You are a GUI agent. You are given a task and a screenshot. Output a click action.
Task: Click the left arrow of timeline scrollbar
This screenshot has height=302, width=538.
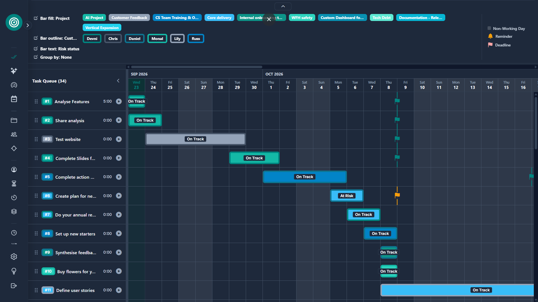tap(128, 67)
